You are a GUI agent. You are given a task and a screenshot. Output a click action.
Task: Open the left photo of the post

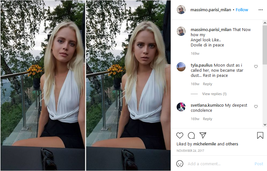[43, 85]
